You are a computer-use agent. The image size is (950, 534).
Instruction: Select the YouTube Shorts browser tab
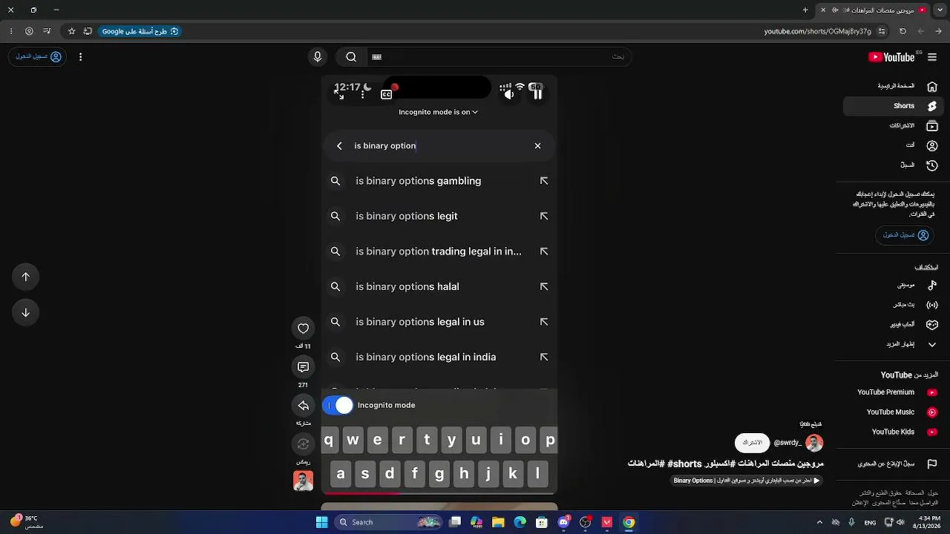tap(874, 10)
